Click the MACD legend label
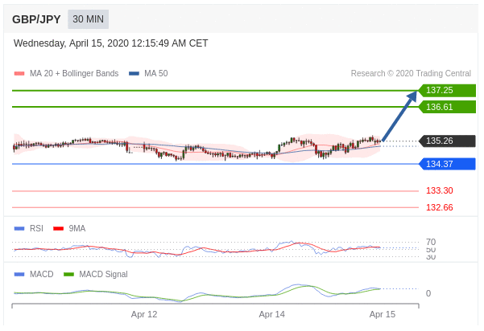The width and height of the screenshot is (484, 331). pos(42,274)
